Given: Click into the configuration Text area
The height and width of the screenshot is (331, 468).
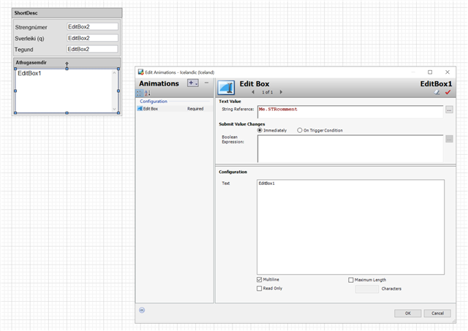Looking at the screenshot, I should [350, 227].
